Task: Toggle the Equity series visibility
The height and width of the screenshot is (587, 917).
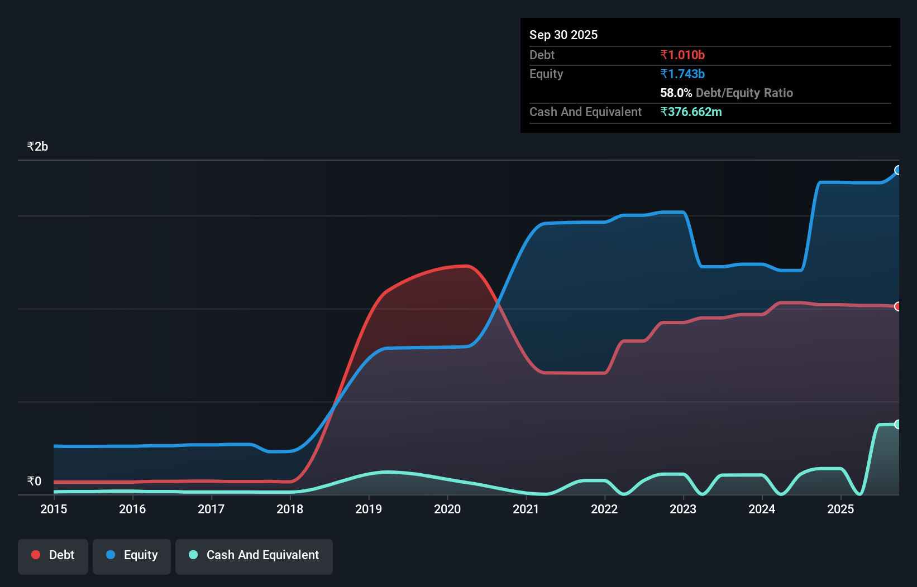Action: [x=131, y=556]
